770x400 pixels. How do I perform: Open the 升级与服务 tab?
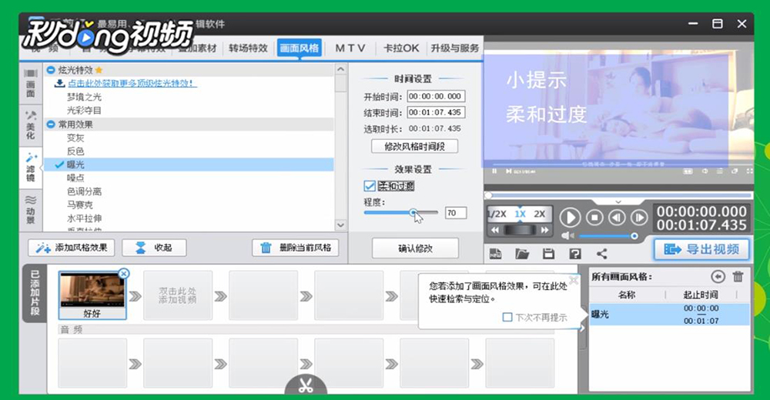coord(455,48)
